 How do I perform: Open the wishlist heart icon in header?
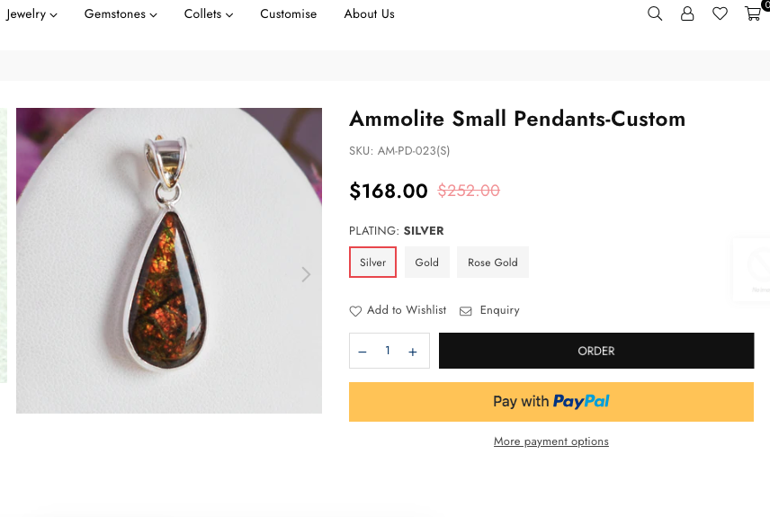pos(720,13)
